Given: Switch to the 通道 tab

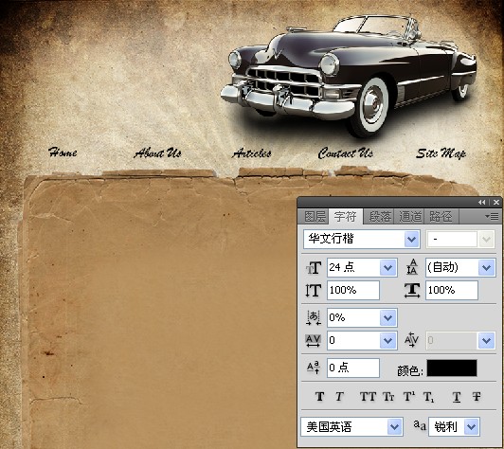Looking at the screenshot, I should [x=410, y=216].
